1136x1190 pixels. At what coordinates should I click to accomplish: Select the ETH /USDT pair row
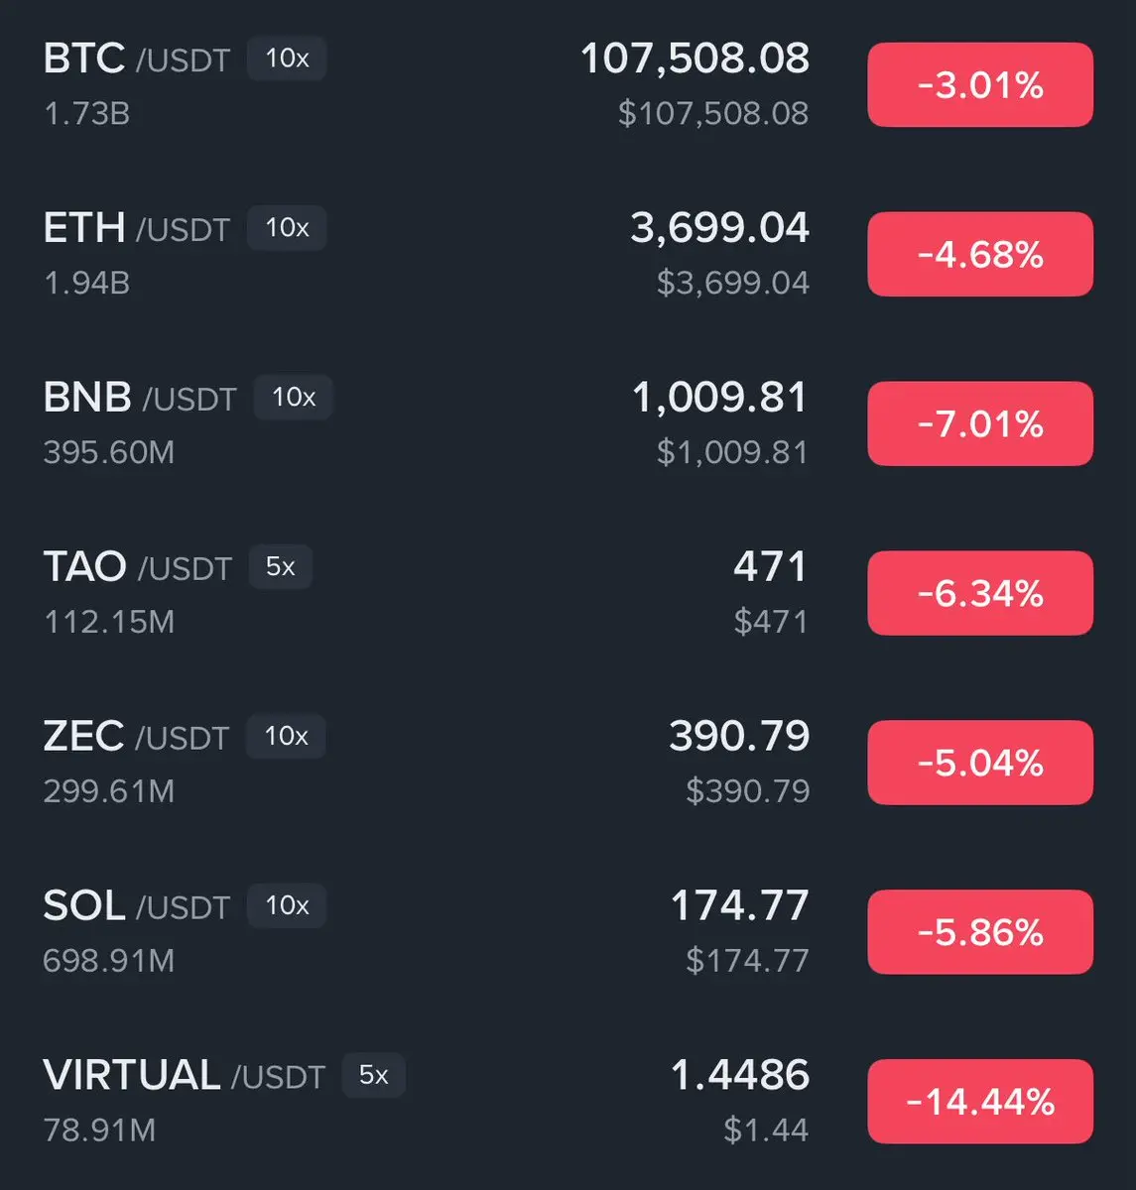(568, 254)
